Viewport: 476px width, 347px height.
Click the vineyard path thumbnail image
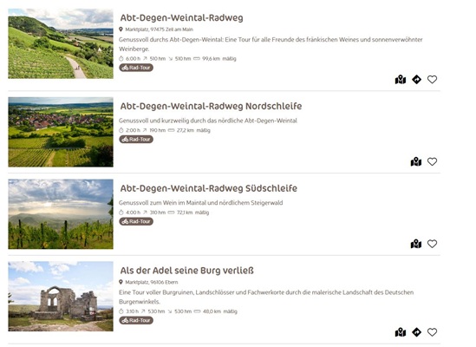pos(61,43)
